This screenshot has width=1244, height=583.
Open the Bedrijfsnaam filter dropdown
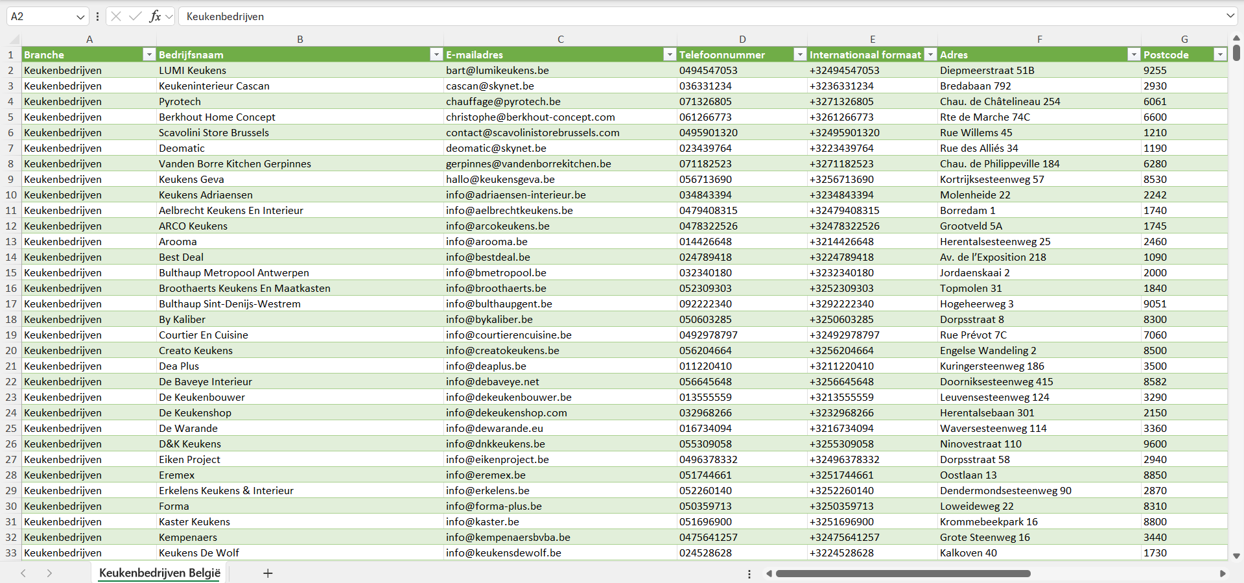click(x=436, y=54)
